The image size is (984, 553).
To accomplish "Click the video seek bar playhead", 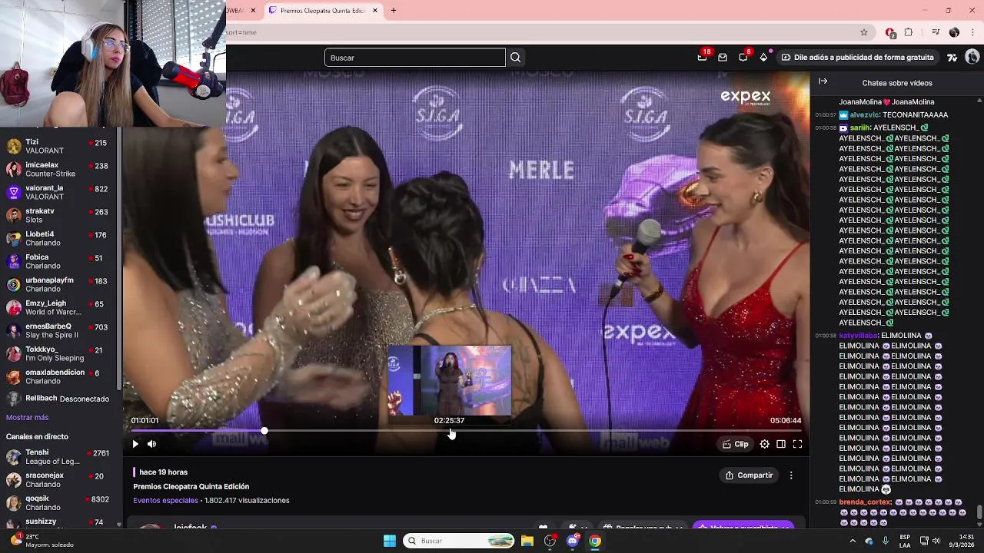I will [x=264, y=431].
